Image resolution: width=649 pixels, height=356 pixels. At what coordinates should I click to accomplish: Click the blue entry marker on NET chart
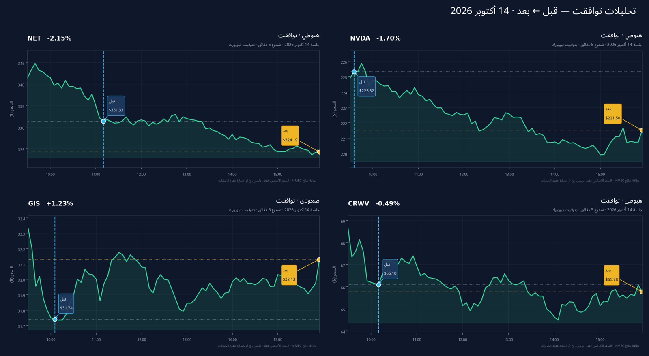click(x=103, y=122)
